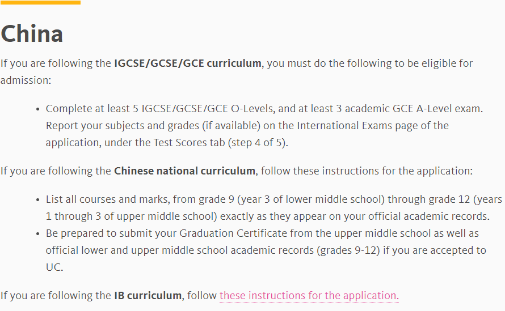Image resolution: width=505 pixels, height=311 pixels.
Task: Click the bold Chinese national curriculum text
Action: point(185,171)
